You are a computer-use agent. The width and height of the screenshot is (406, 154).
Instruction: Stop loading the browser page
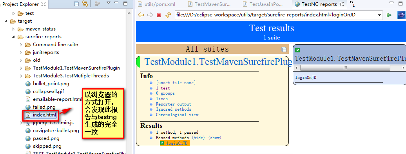159,15
